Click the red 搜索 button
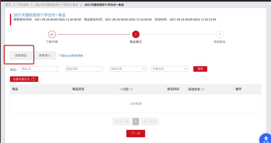 click(x=200, y=69)
